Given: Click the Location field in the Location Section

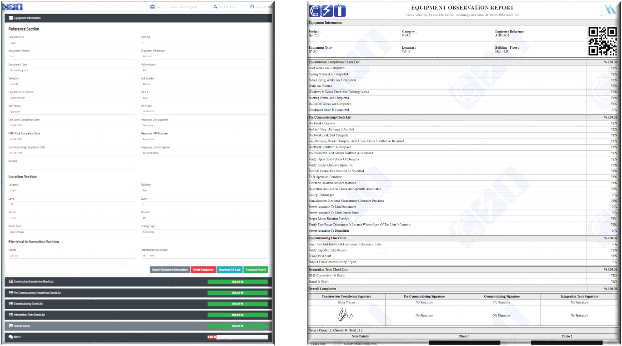Looking at the screenshot, I should coord(72,191).
